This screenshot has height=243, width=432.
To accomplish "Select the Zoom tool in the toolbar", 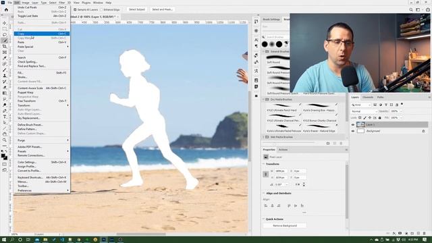I will (x=5, y=140).
